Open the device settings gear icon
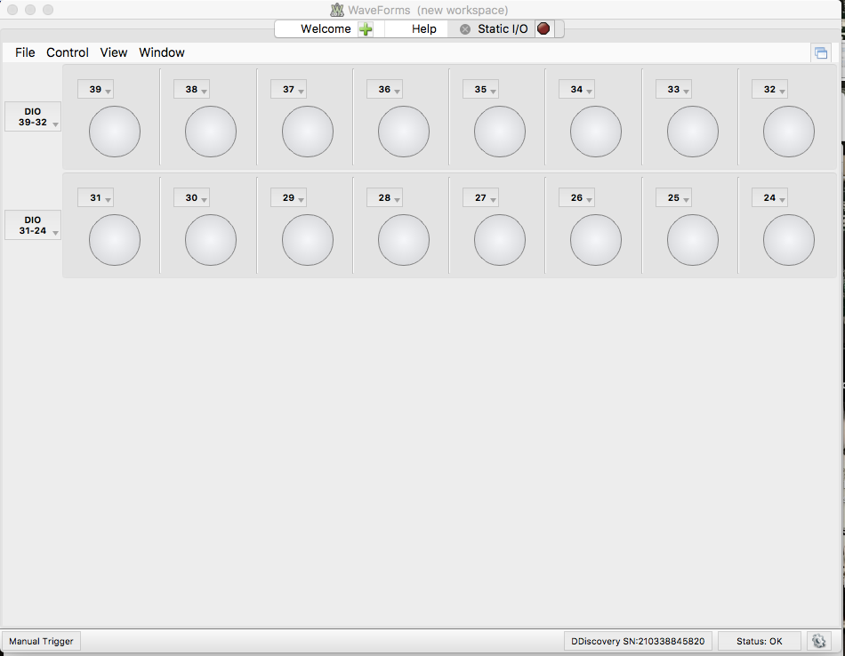This screenshot has height=656, width=845. coord(818,641)
